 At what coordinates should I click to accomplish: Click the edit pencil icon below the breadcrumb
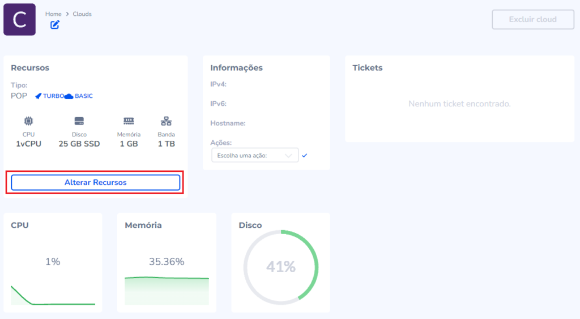(55, 25)
